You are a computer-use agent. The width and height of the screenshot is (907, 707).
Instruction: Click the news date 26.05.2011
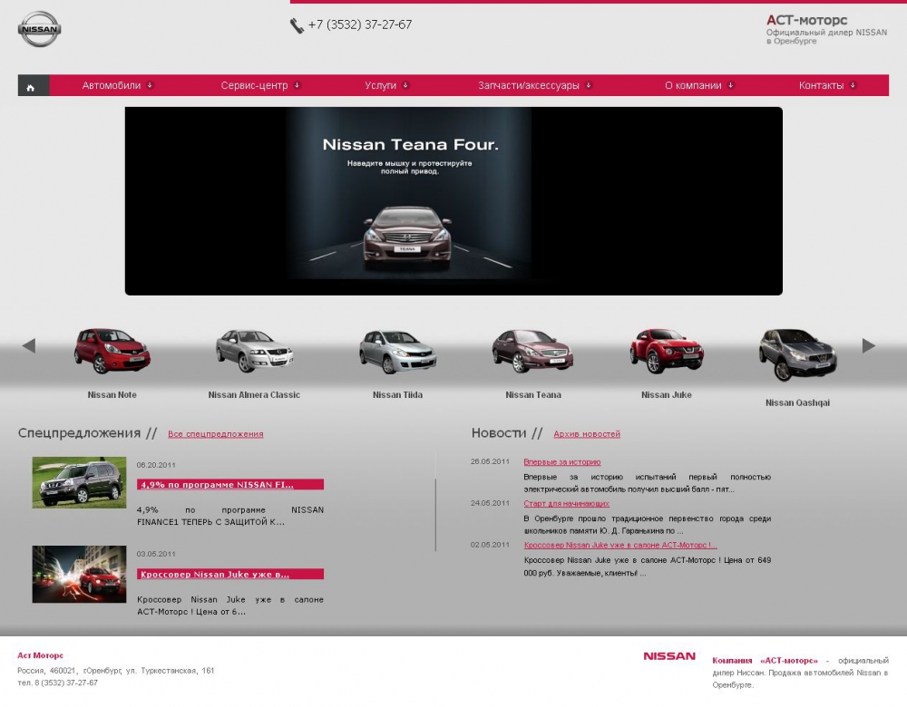(x=490, y=461)
